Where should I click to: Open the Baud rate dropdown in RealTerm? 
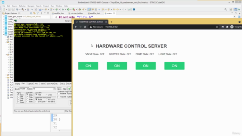coord(28,89)
